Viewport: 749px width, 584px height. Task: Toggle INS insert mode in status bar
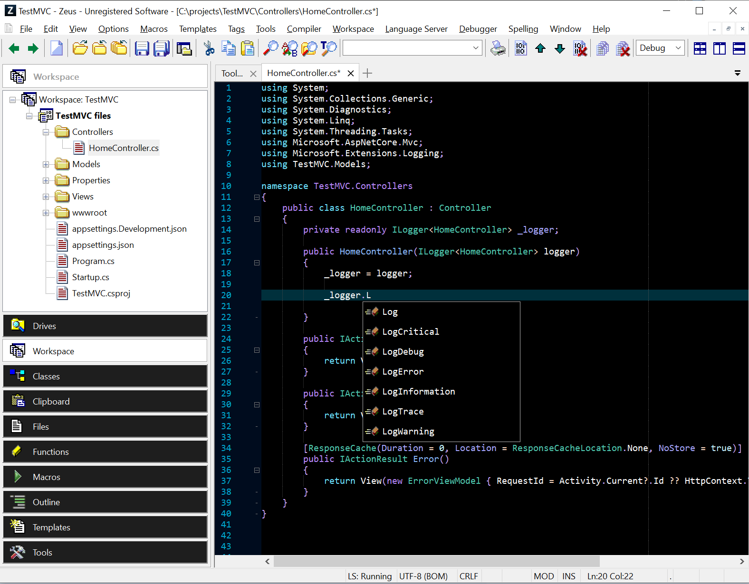point(569,576)
